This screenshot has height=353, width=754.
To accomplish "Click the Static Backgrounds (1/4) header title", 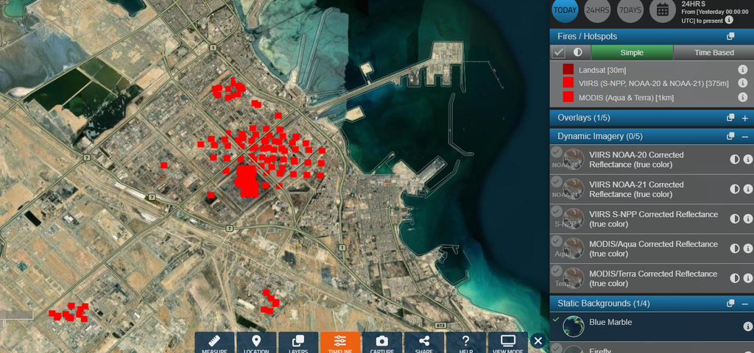I will tap(604, 304).
